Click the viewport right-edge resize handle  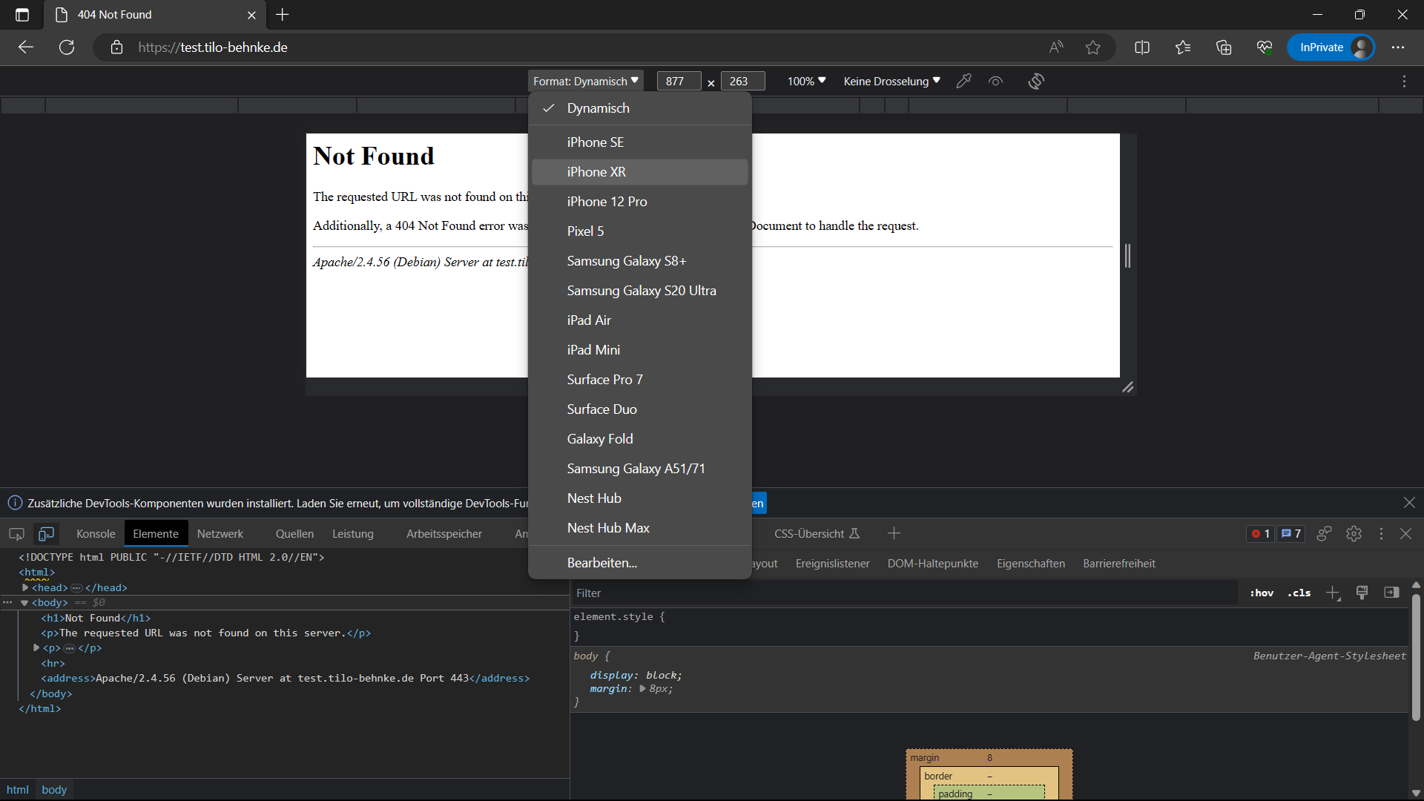coord(1127,256)
